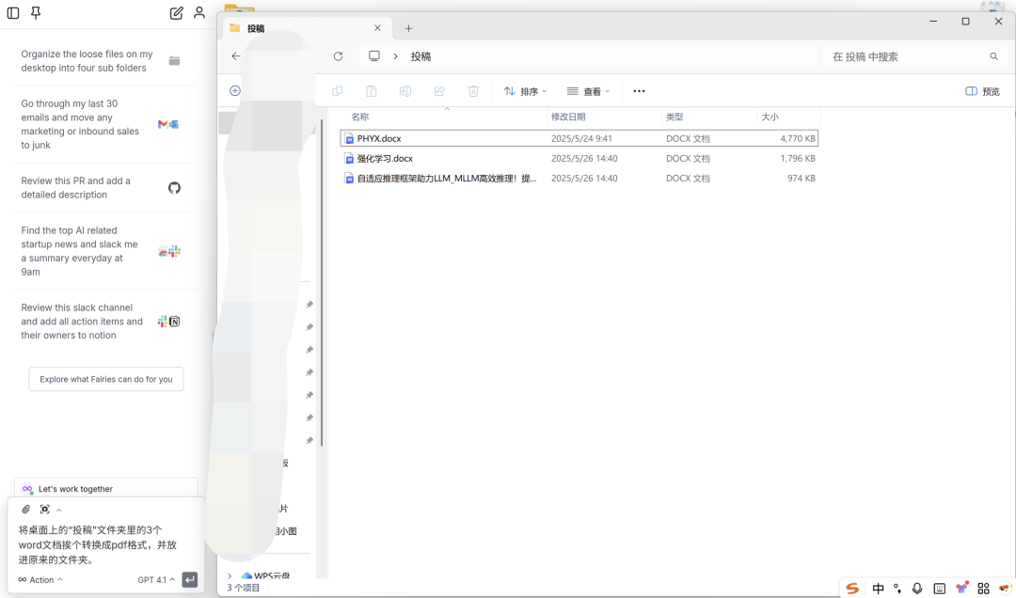Open the 查看 view dropdown
This screenshot has height=598, width=1016.
588,91
